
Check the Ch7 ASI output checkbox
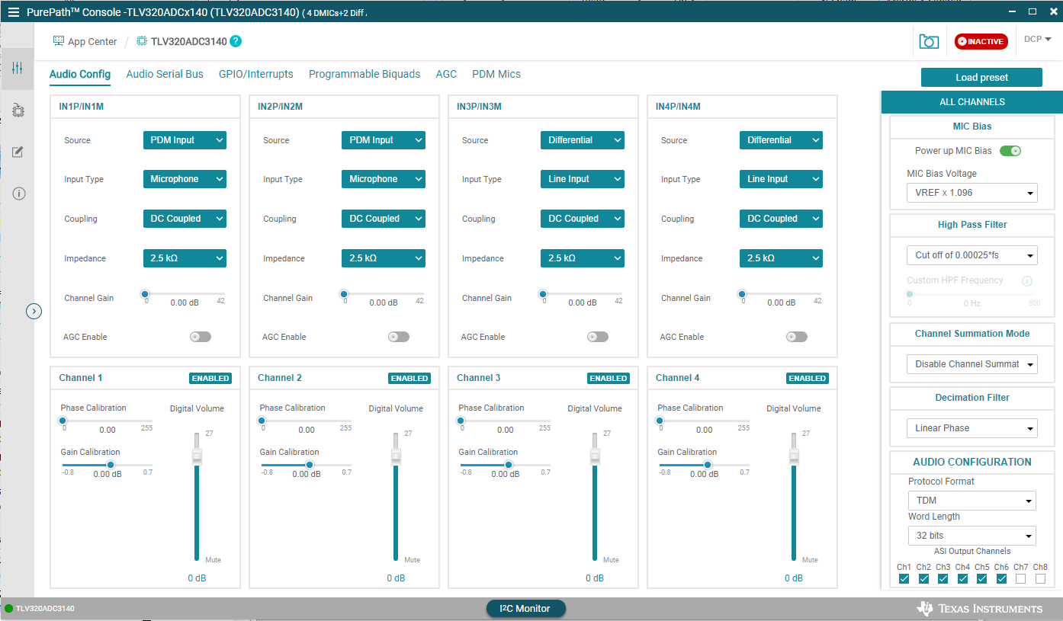coord(1021,579)
